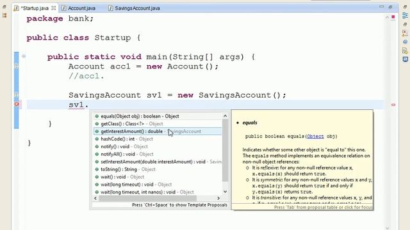Click the proposals vertical scrollbar thumb
Screen dimensions: 410x230
point(225,150)
